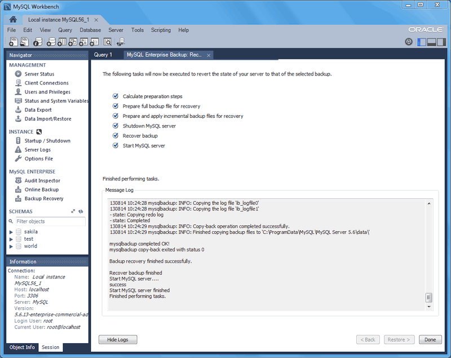
Task: Click the disabled Restore button
Action: (x=399, y=339)
